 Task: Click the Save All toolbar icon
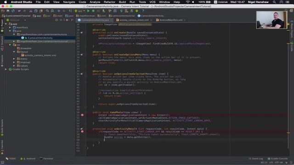pyautogui.click(x=8, y=11)
